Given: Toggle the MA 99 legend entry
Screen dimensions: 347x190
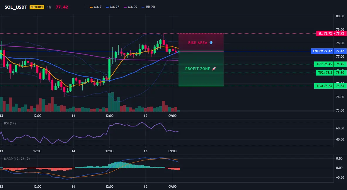Looking at the screenshot, I should click(x=130, y=7).
